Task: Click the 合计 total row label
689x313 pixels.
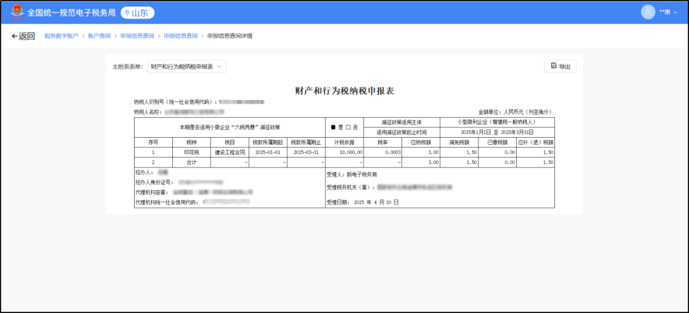Action: (192, 162)
